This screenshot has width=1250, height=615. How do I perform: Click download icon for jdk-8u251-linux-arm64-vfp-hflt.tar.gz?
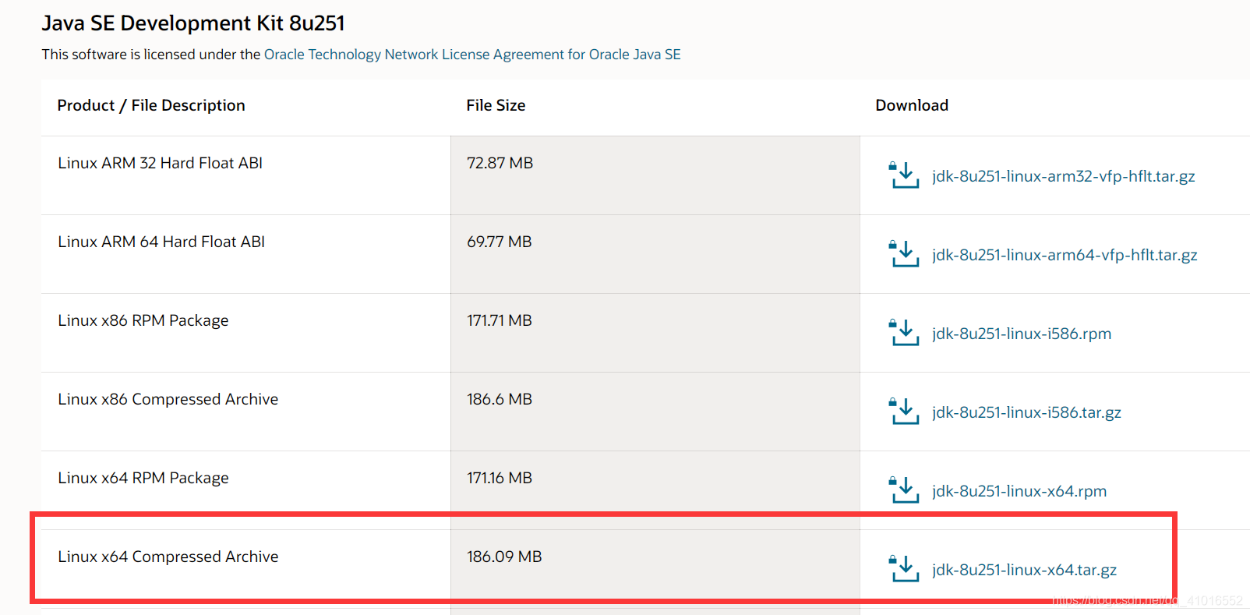tap(904, 254)
